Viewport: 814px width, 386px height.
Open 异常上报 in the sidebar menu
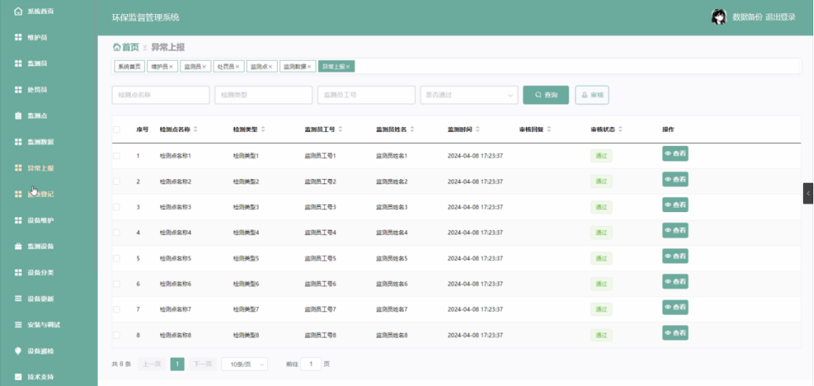[x=40, y=168]
